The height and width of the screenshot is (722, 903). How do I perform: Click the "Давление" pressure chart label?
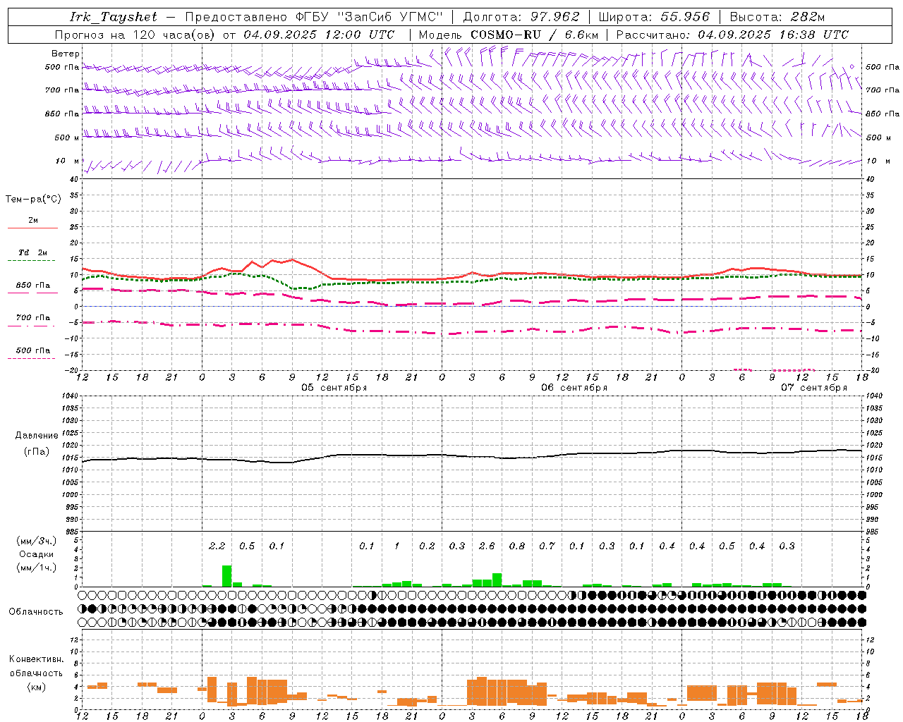(37, 436)
